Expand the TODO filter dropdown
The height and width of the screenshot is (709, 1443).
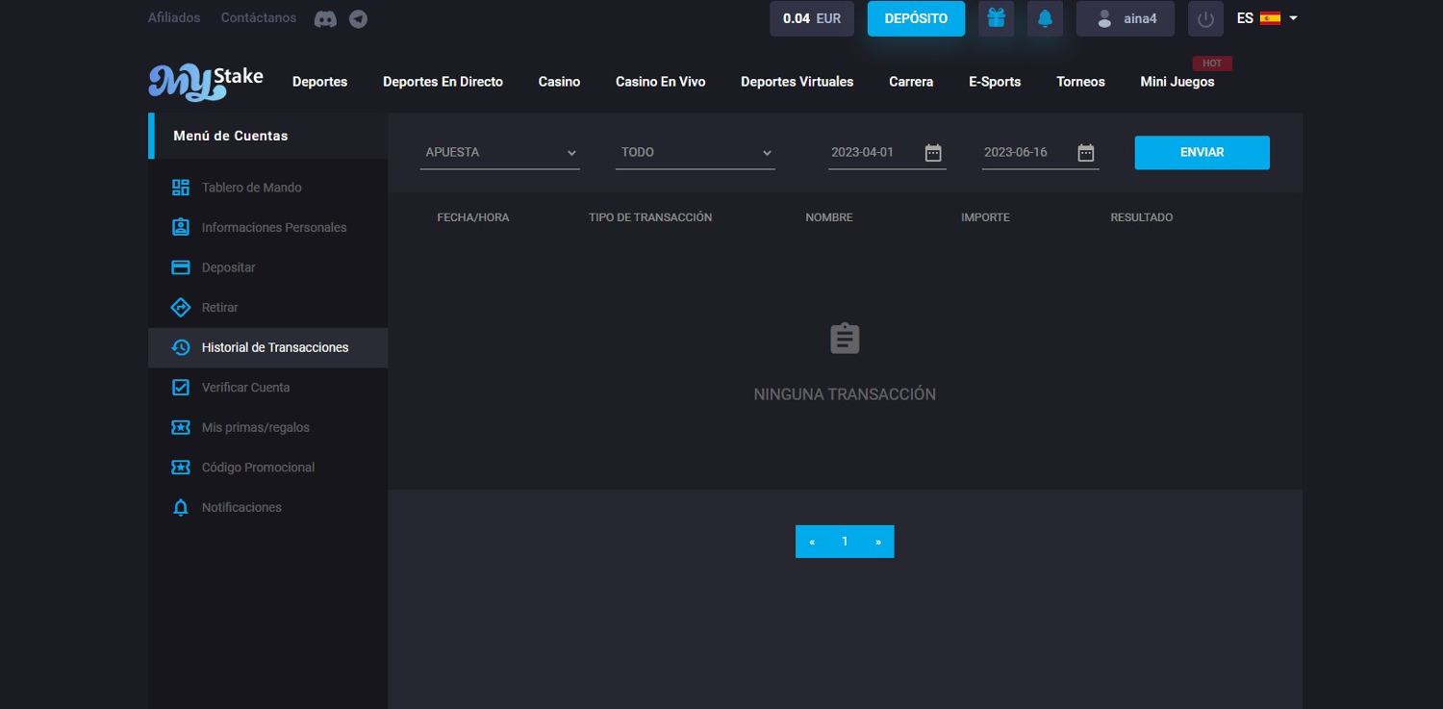tap(695, 153)
